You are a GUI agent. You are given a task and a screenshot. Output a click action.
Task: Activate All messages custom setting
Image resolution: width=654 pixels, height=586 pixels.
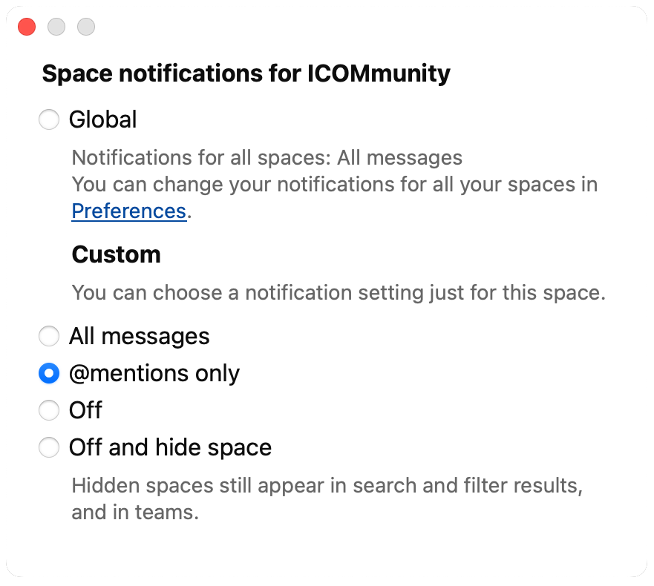click(x=48, y=336)
